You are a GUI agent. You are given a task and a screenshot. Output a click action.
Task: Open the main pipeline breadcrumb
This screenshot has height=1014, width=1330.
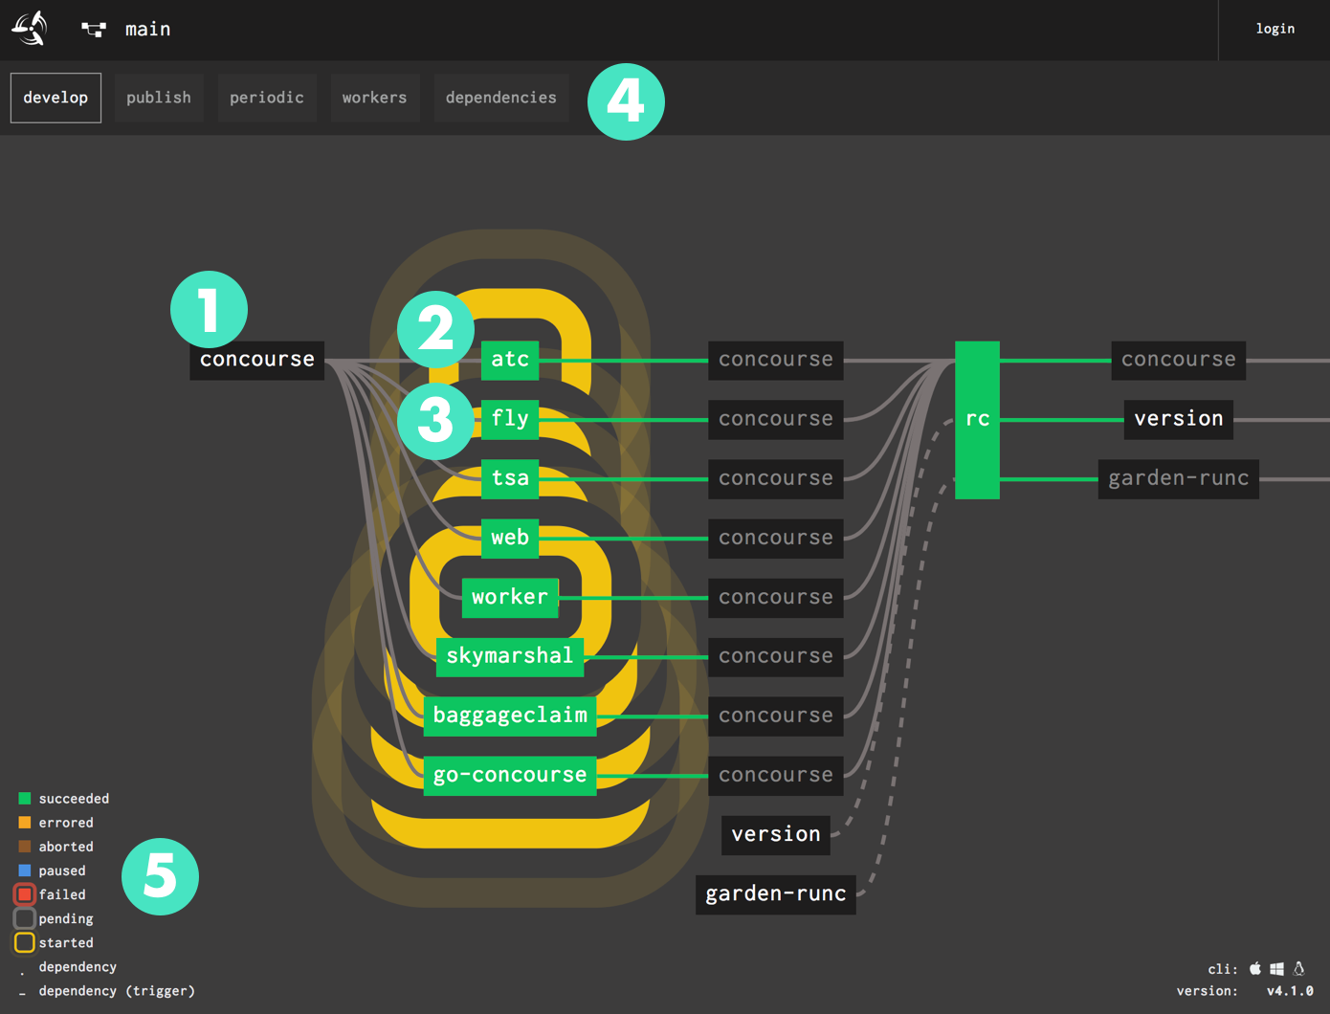pos(148,29)
